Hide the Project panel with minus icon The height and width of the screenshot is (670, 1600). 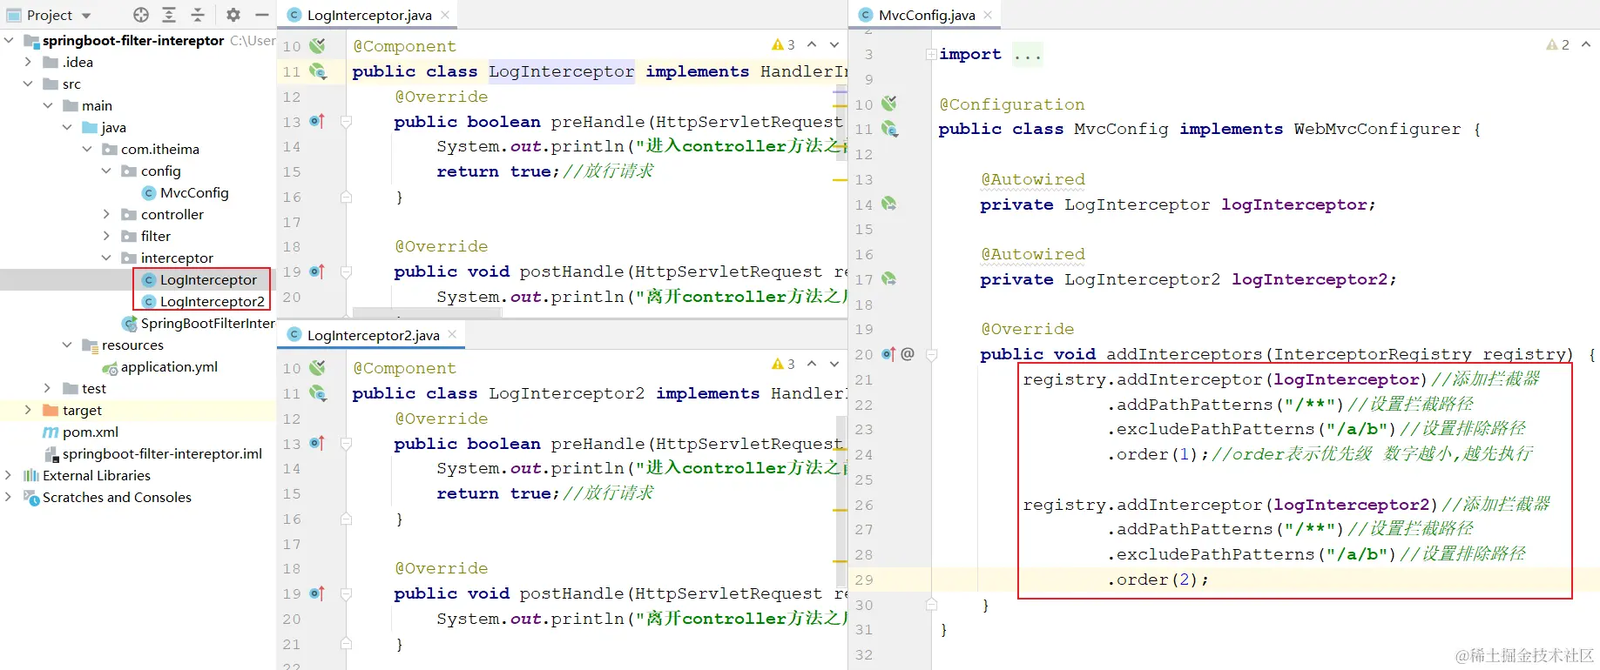pos(261,15)
